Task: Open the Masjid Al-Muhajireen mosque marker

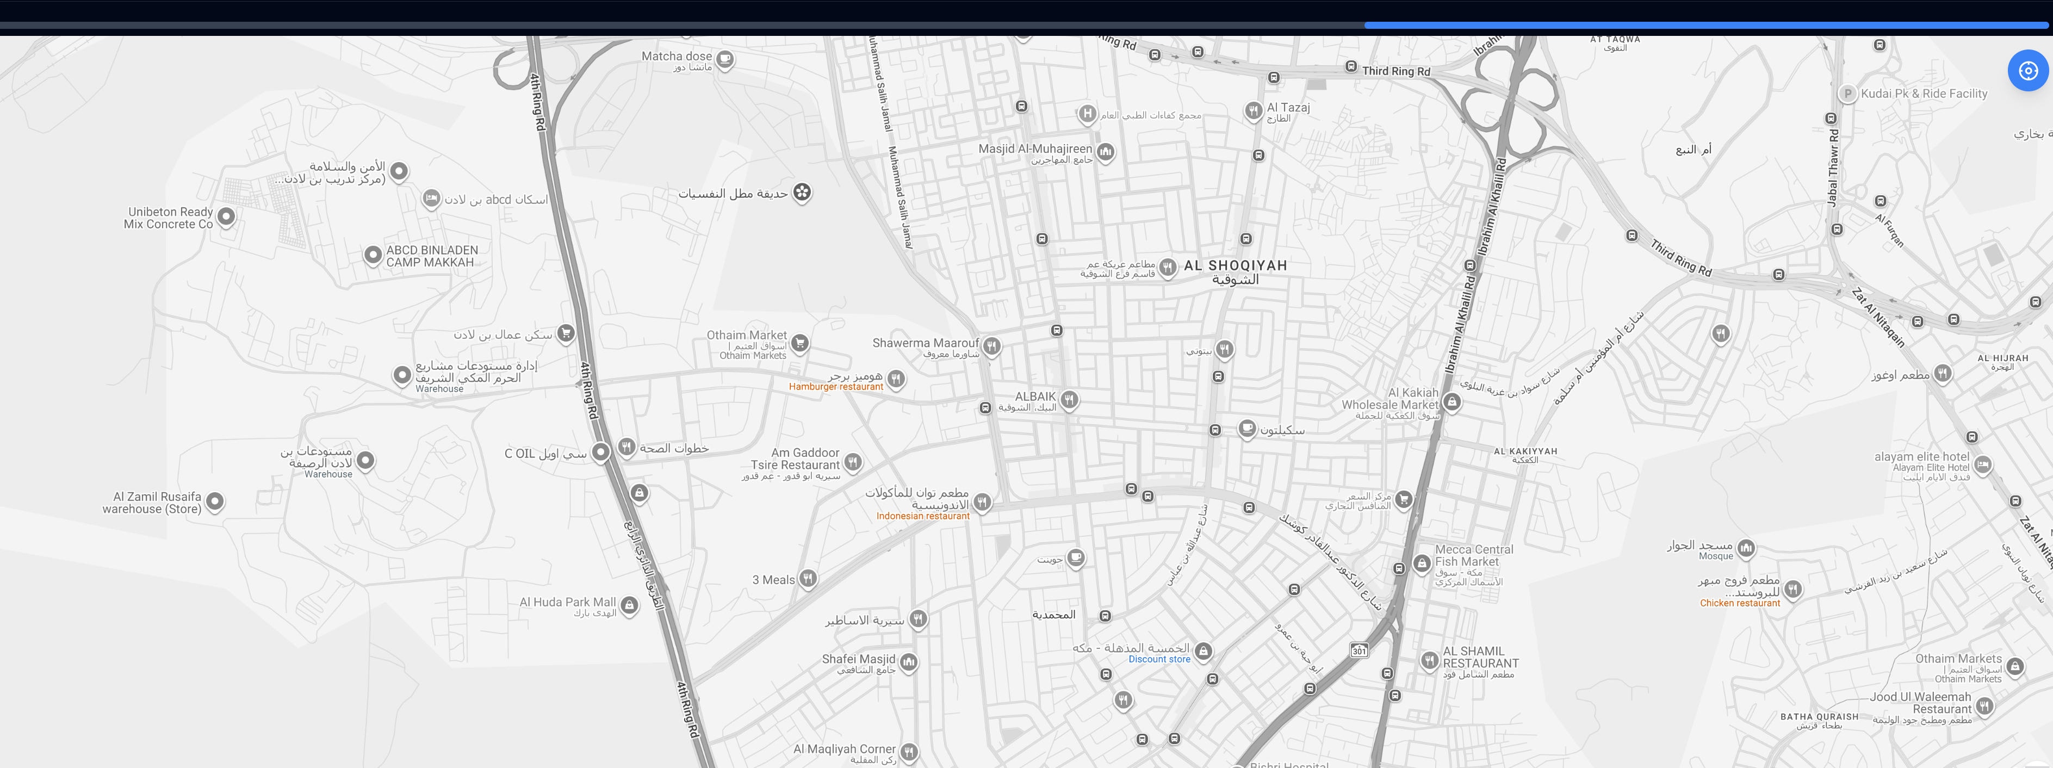Action: (x=1106, y=151)
